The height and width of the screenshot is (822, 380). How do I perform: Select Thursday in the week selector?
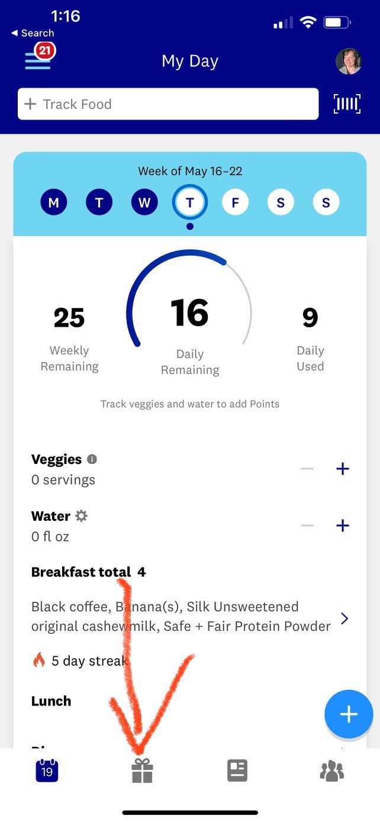pos(189,202)
